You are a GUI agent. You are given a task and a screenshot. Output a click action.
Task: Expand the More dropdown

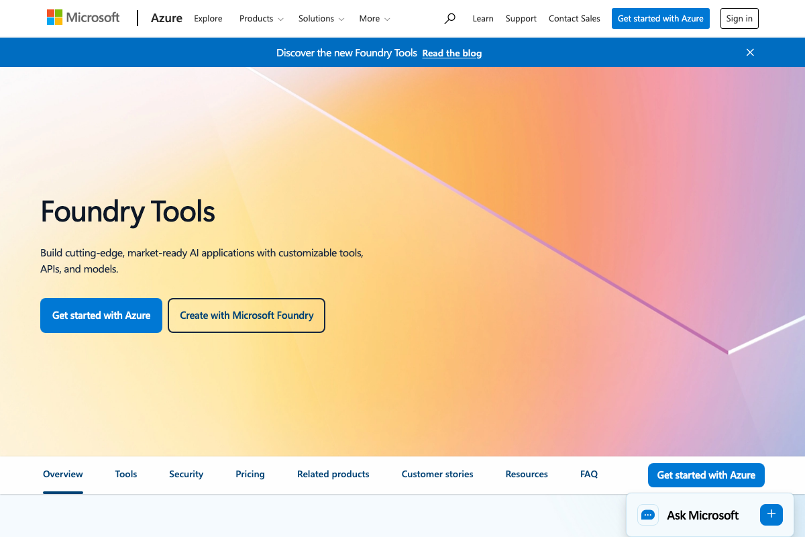click(x=374, y=19)
